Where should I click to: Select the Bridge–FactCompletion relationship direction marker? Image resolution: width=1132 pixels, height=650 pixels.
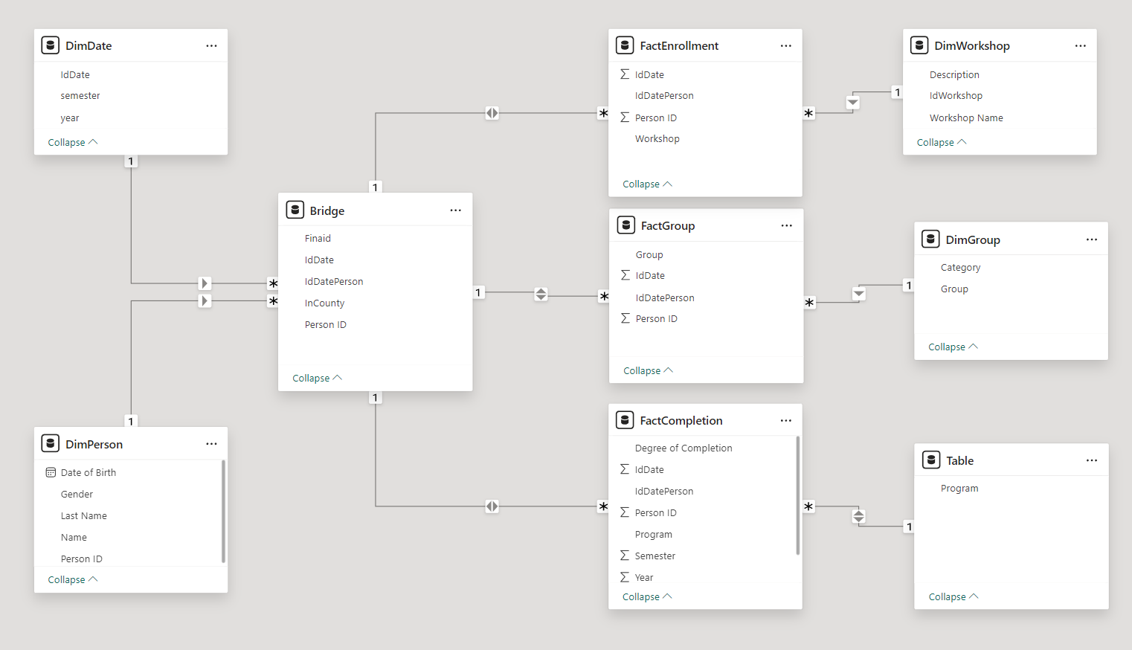click(492, 506)
